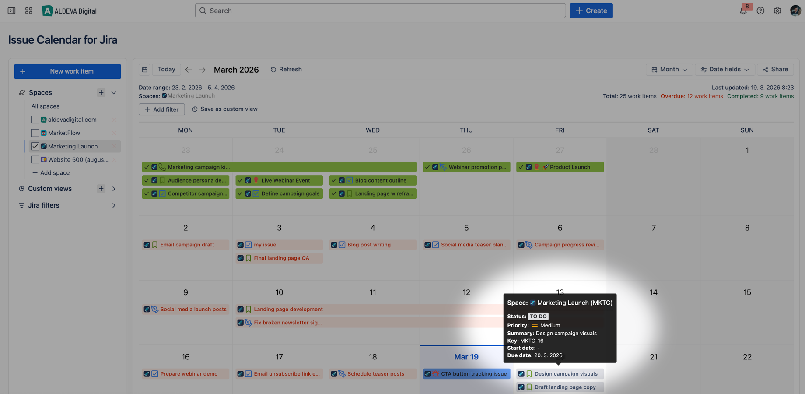This screenshot has height=394, width=805.
Task: Open the Month view dropdown
Action: point(669,69)
